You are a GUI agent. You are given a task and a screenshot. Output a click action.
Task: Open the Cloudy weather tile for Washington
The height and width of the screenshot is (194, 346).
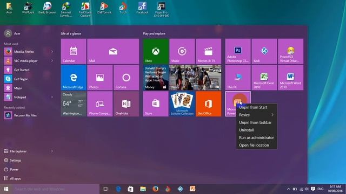[74, 104]
